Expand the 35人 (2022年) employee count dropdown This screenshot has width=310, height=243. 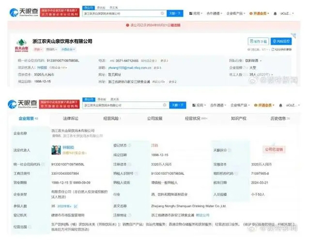(261, 74)
